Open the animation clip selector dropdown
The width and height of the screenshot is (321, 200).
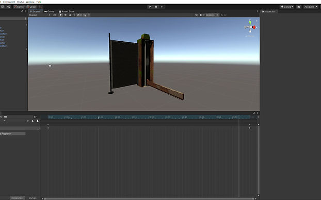point(5,121)
